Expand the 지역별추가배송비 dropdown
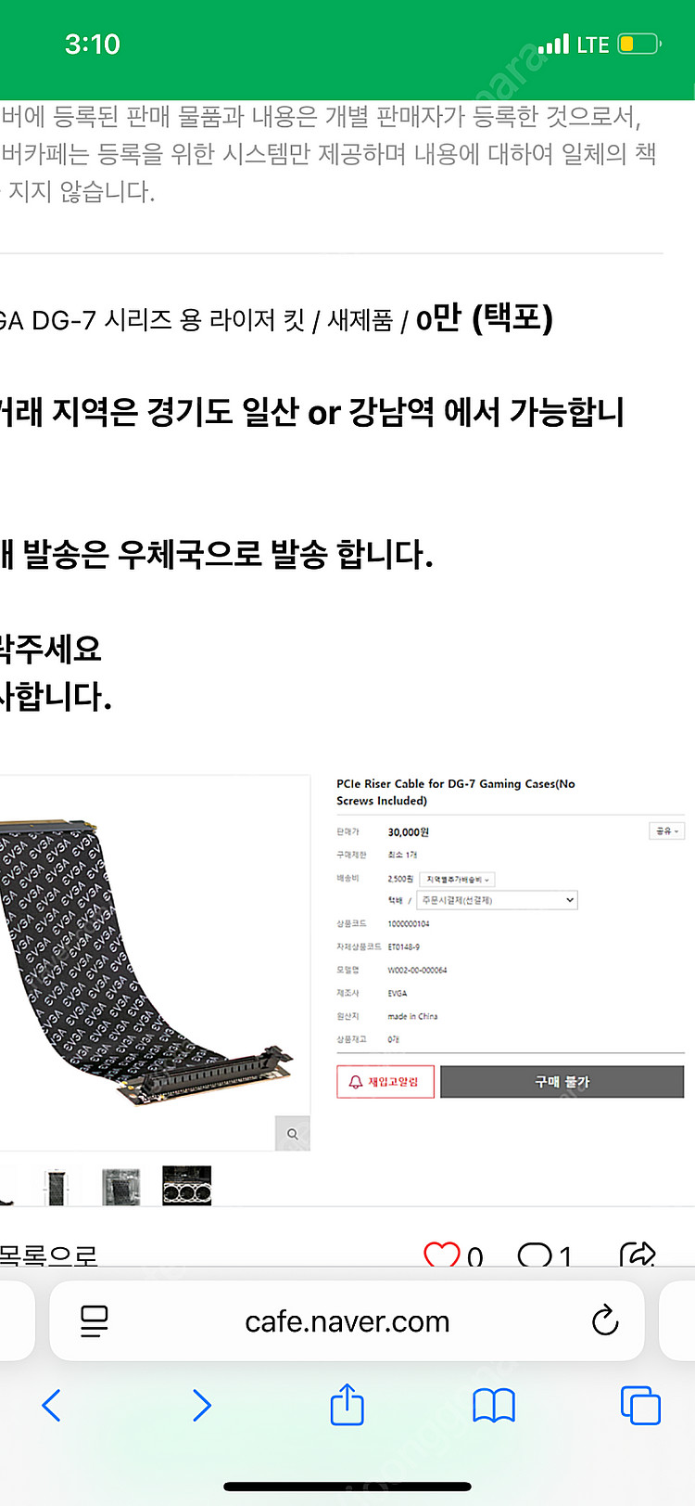 (458, 879)
